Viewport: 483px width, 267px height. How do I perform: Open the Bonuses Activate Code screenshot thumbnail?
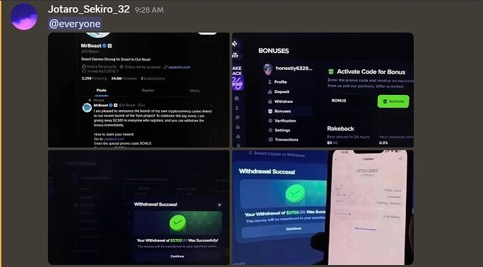[323, 90]
